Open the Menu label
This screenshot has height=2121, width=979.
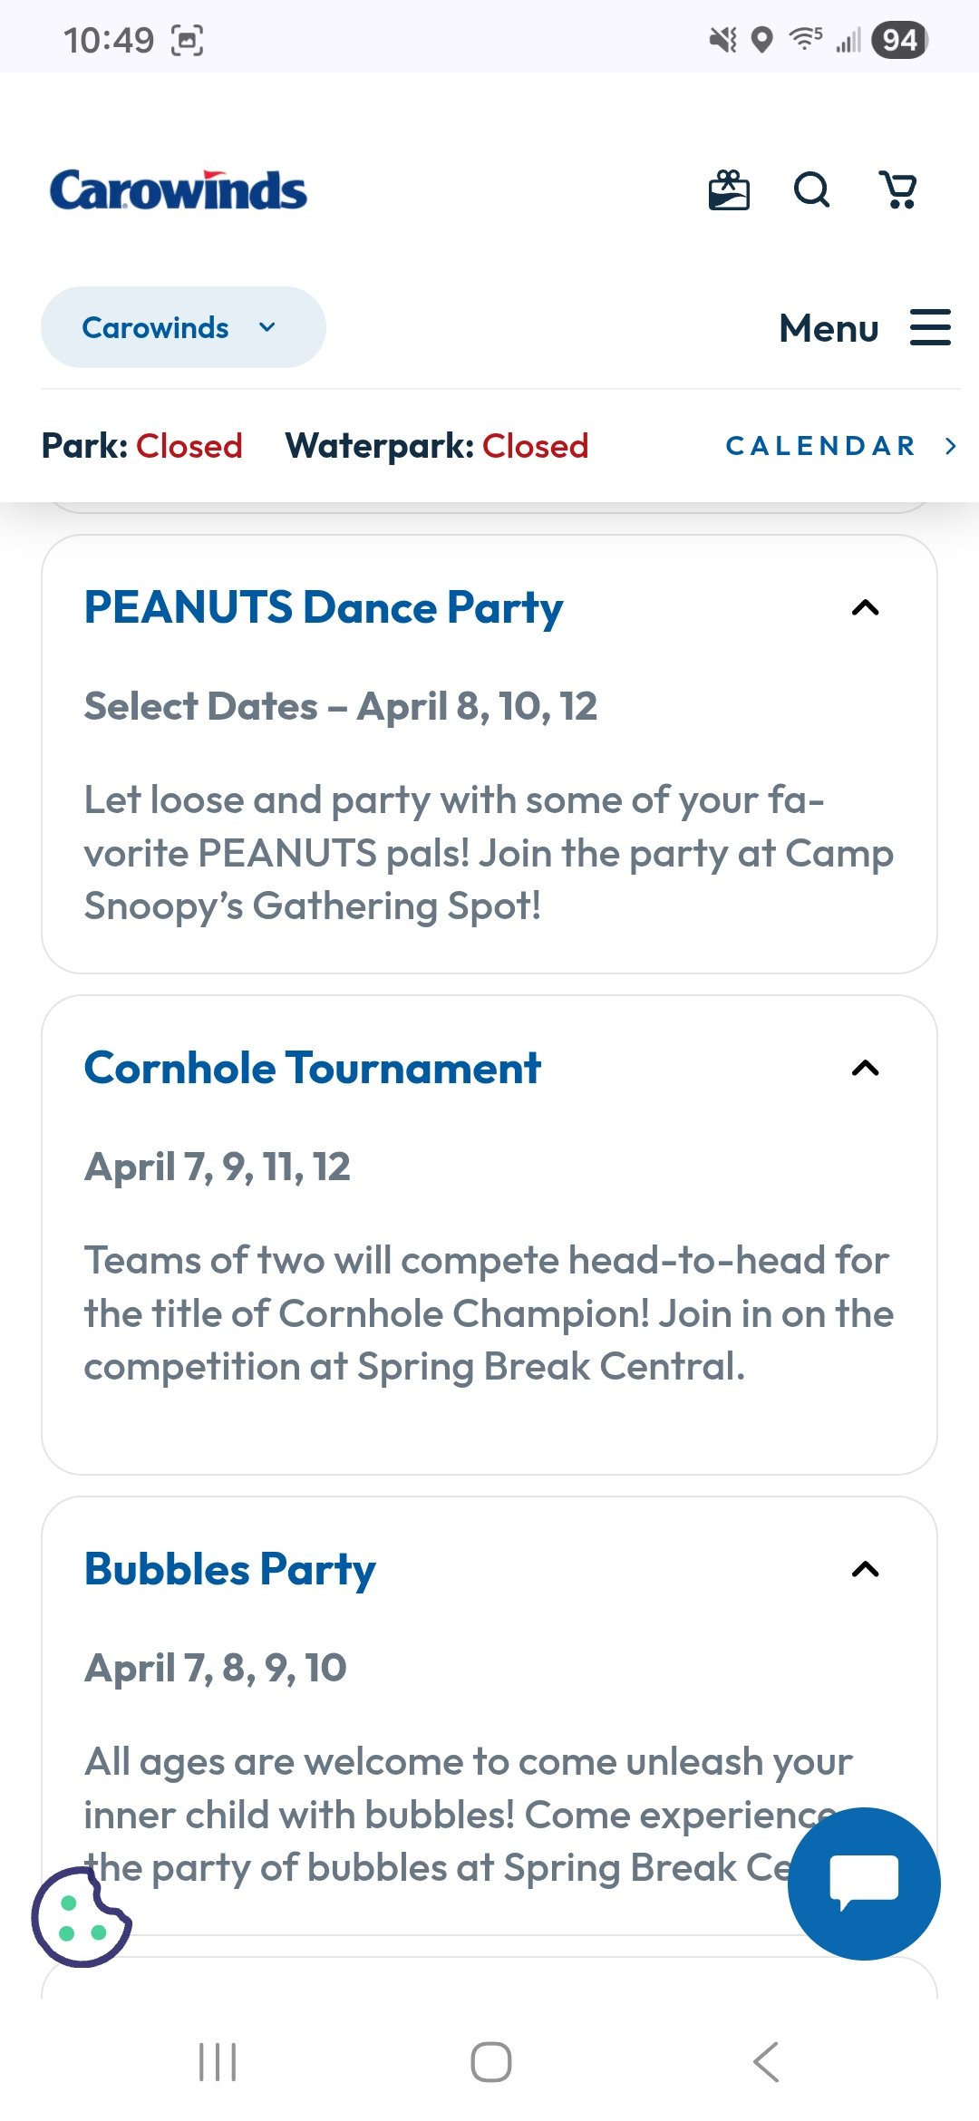click(829, 328)
